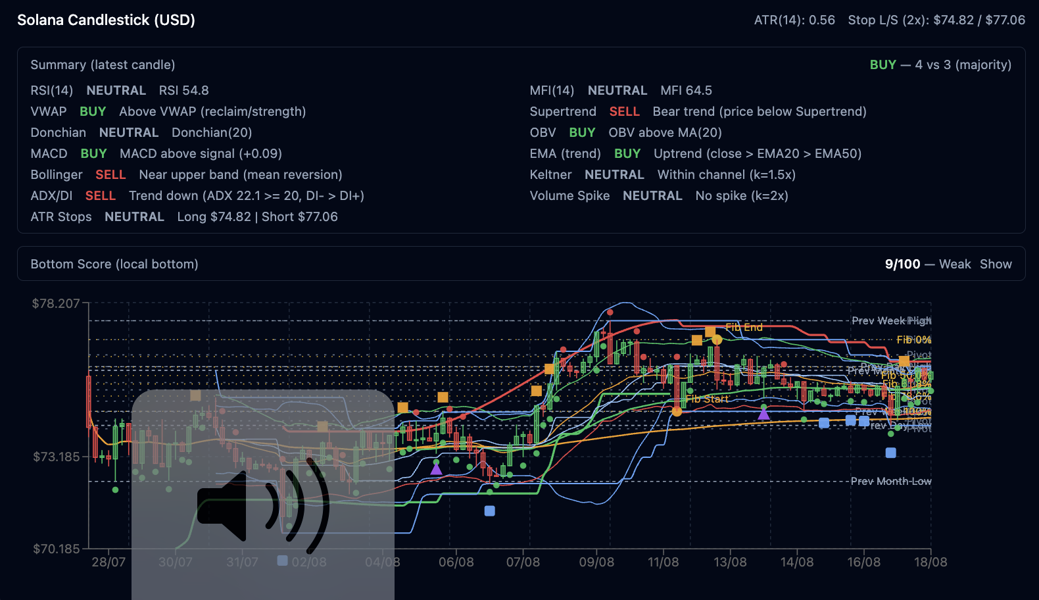This screenshot has height=600, width=1039.
Task: Click the 9/100 Weak score value
Action: [x=928, y=264]
